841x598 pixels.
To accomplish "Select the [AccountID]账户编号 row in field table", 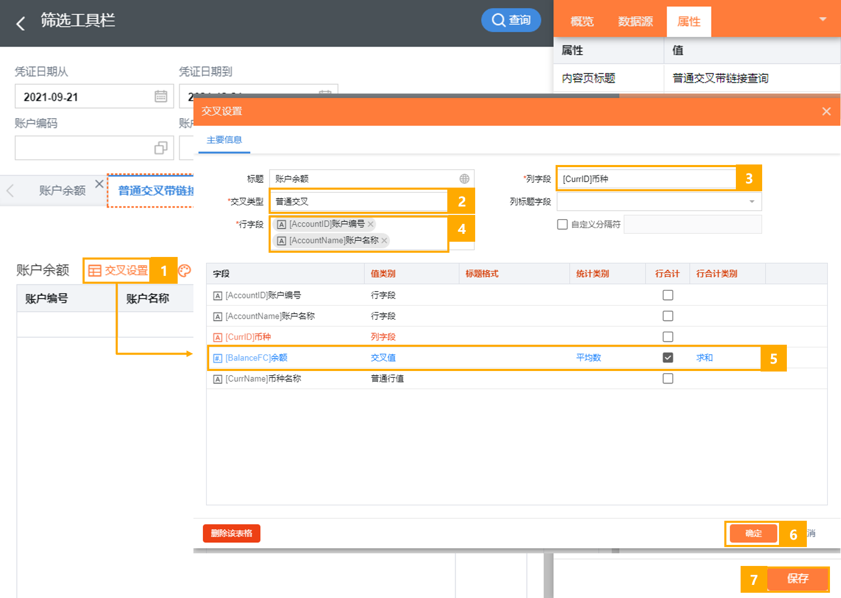I will click(x=517, y=295).
